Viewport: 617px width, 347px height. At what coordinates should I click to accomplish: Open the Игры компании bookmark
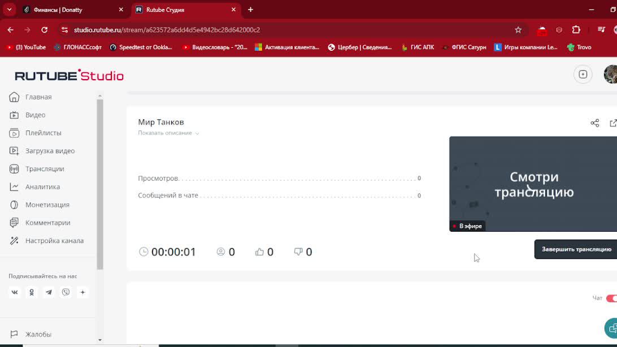point(526,47)
